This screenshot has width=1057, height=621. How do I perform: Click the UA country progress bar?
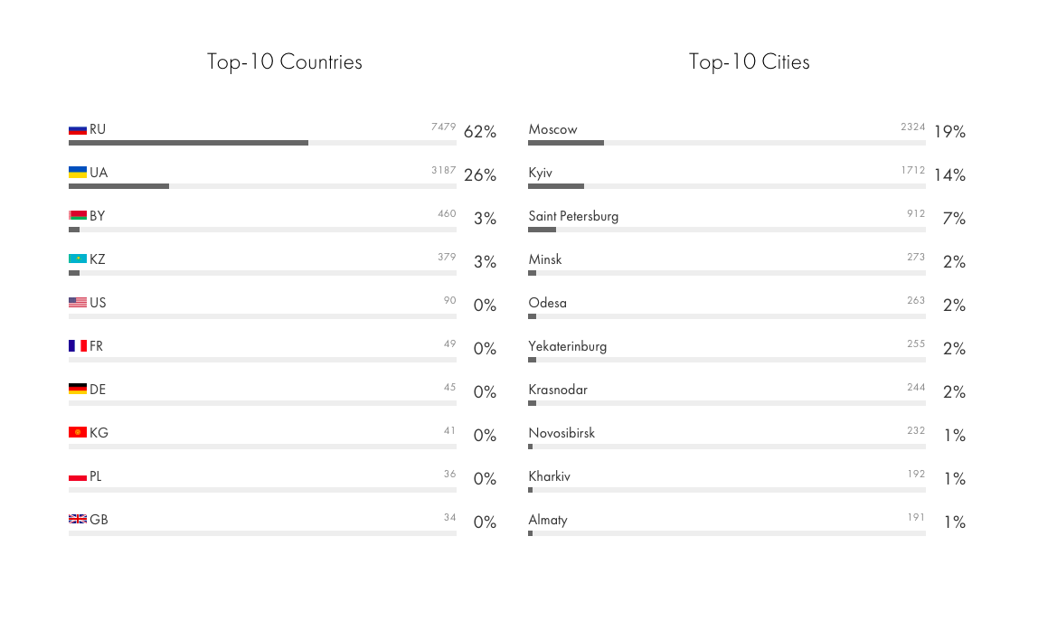[262, 186]
